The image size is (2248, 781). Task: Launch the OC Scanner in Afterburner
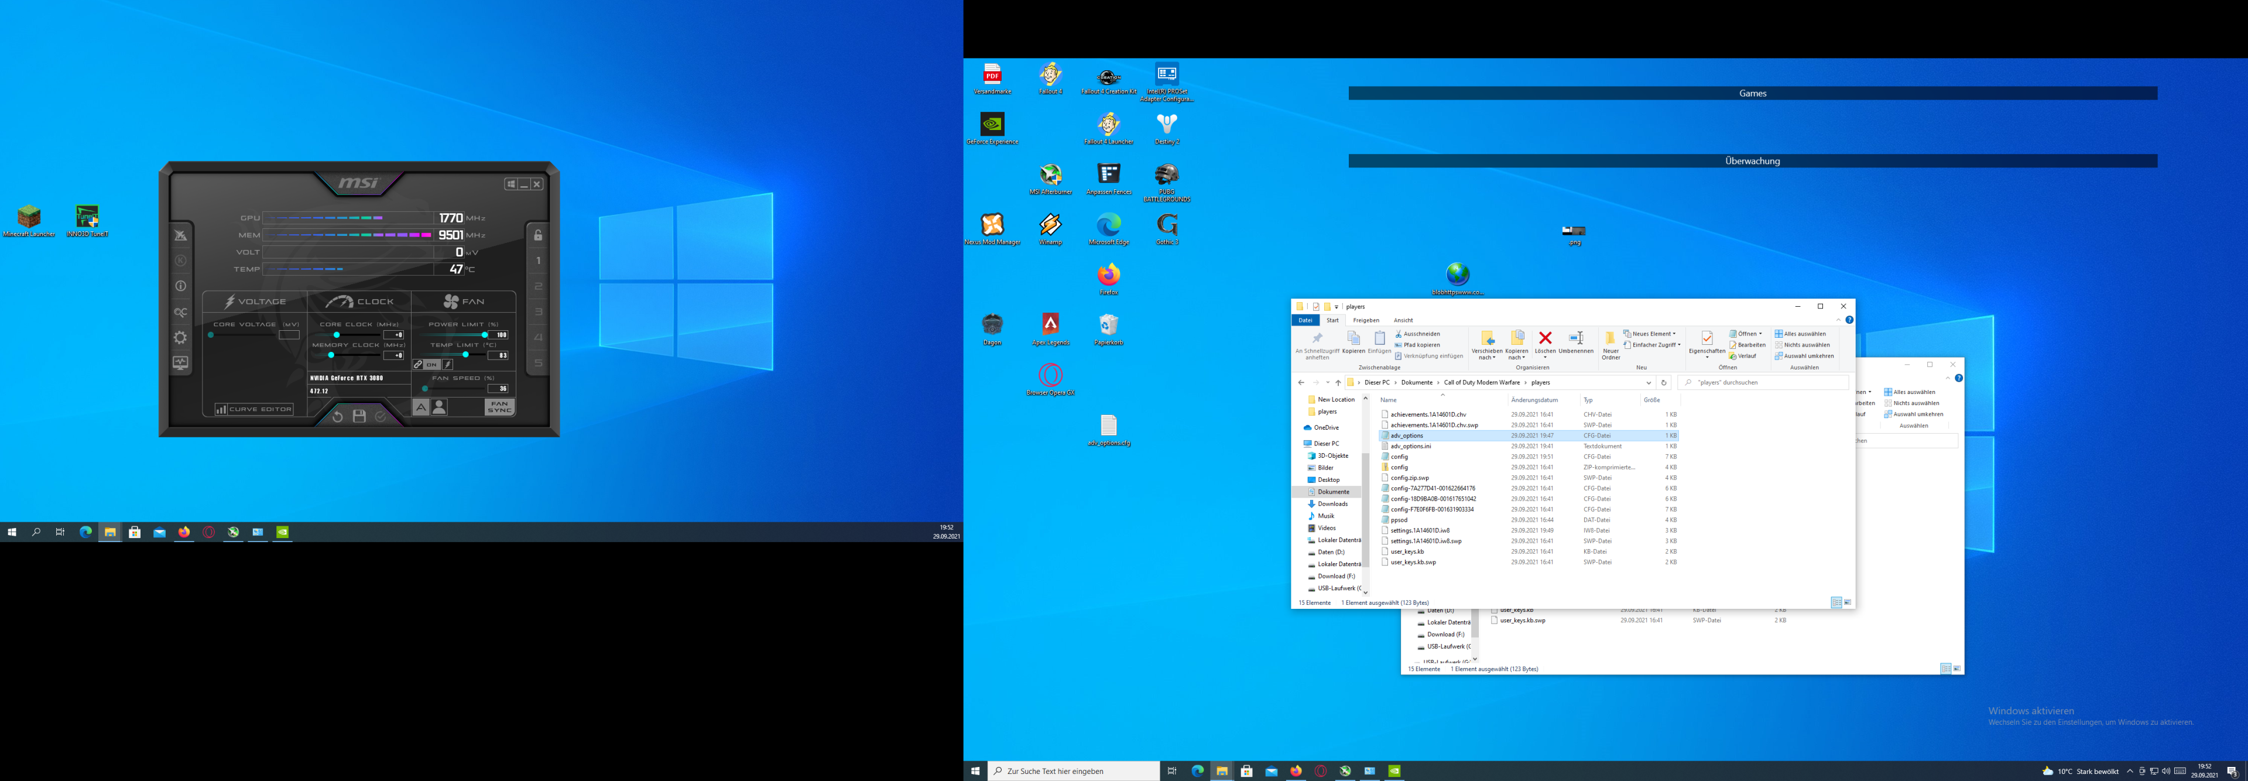[x=181, y=313]
